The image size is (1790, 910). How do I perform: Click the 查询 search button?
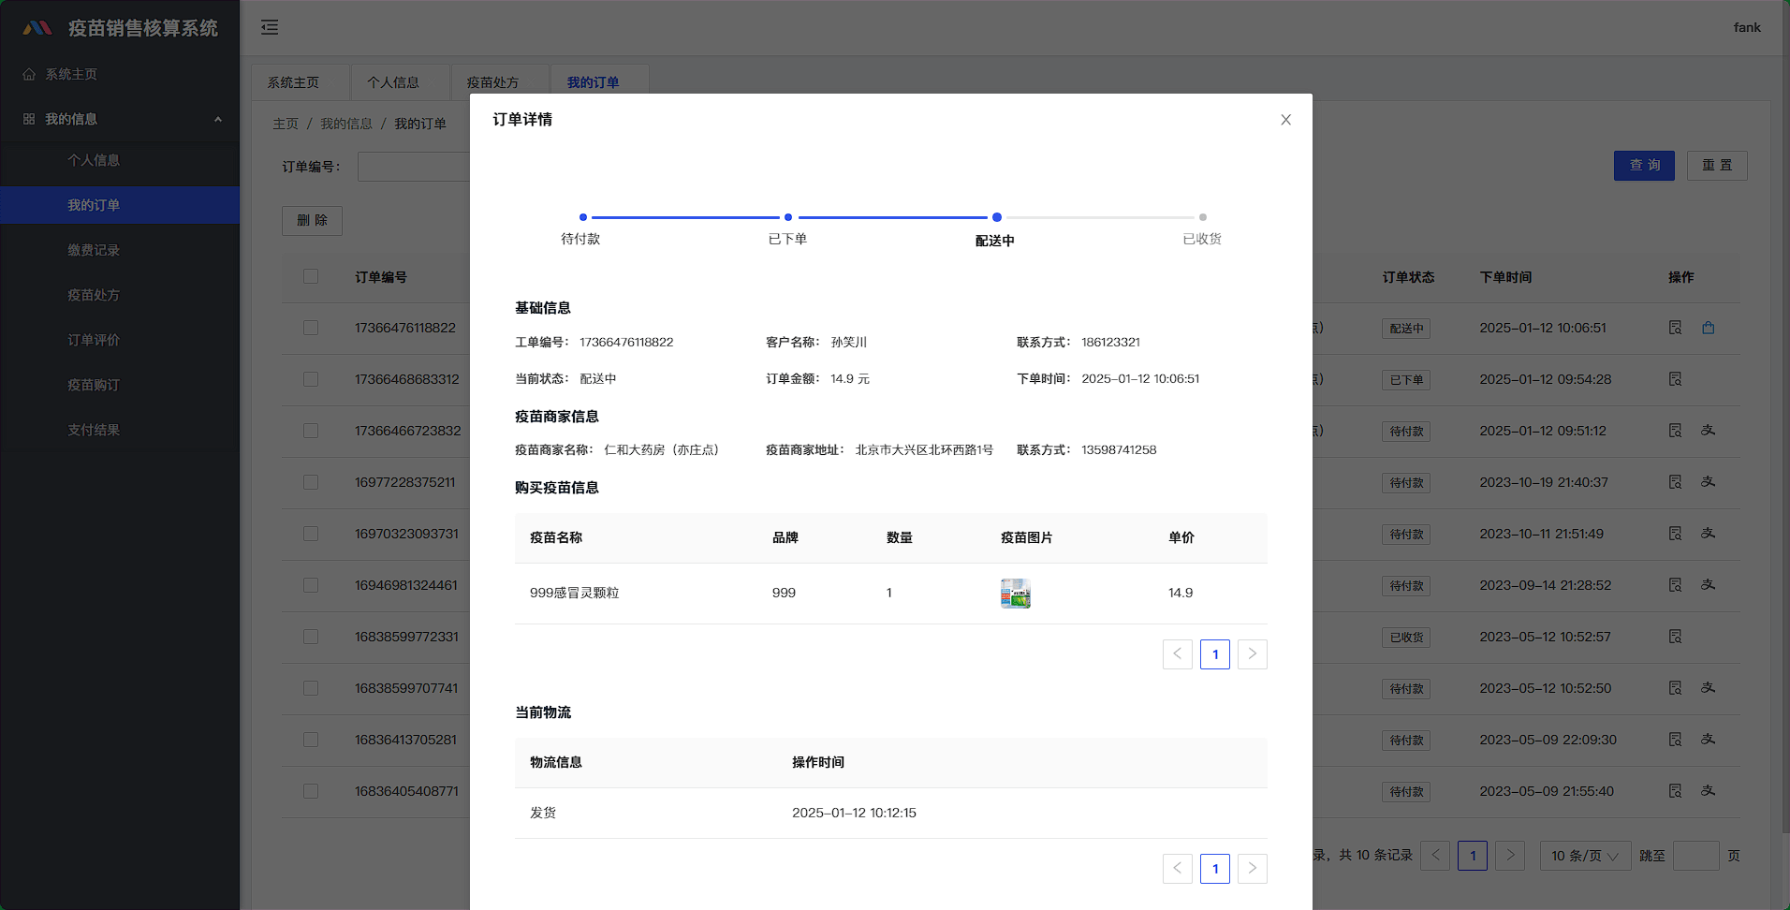click(x=1643, y=166)
